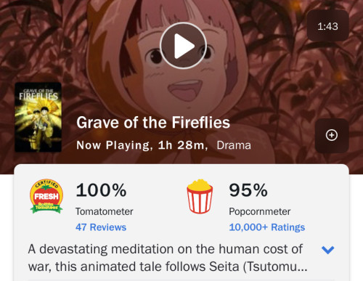
Task: Open the 10,000+ Ratings link
Action: click(267, 227)
